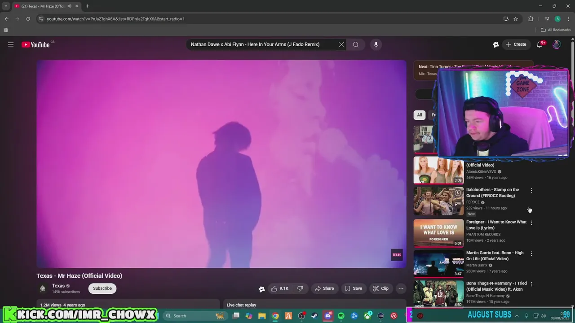Image resolution: width=575 pixels, height=323 pixels.
Task: Click the magnifier search button
Action: 356,44
